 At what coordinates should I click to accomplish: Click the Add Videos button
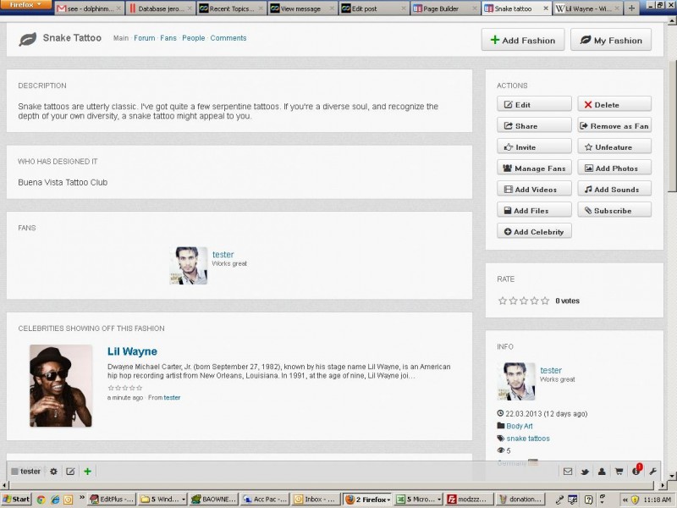[534, 189]
